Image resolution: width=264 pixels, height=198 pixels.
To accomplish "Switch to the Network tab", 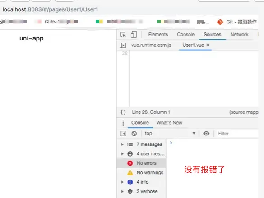I will tap(240, 35).
